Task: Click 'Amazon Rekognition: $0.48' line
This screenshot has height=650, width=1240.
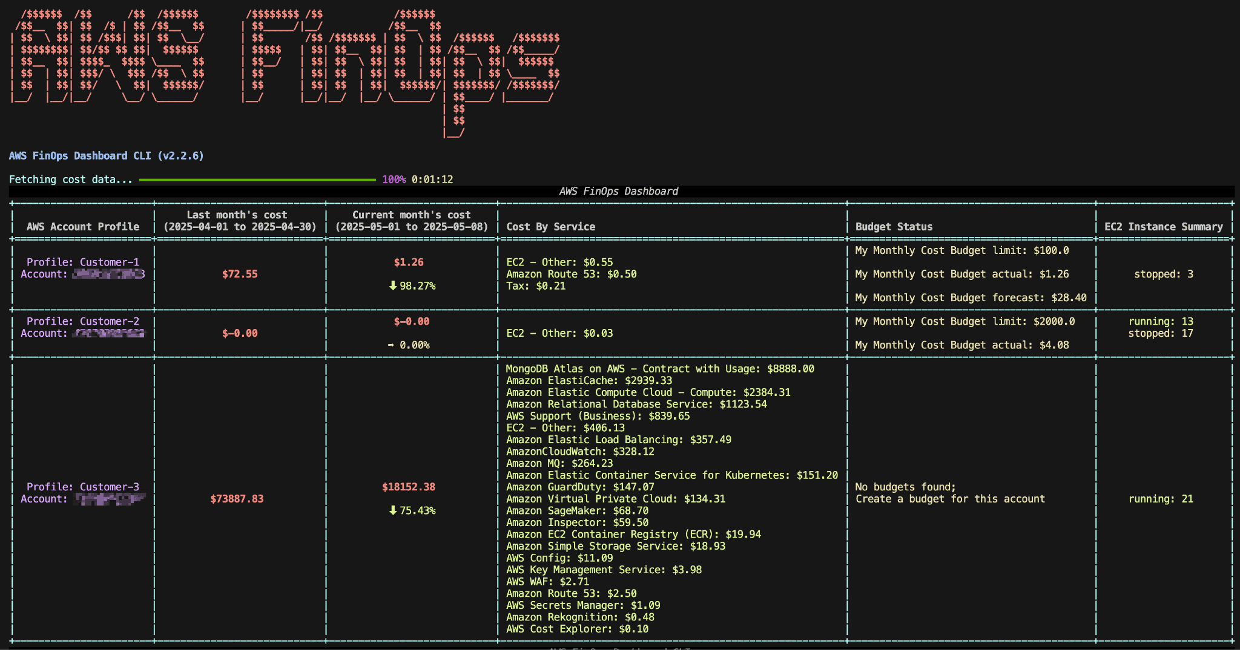Action: [x=580, y=617]
